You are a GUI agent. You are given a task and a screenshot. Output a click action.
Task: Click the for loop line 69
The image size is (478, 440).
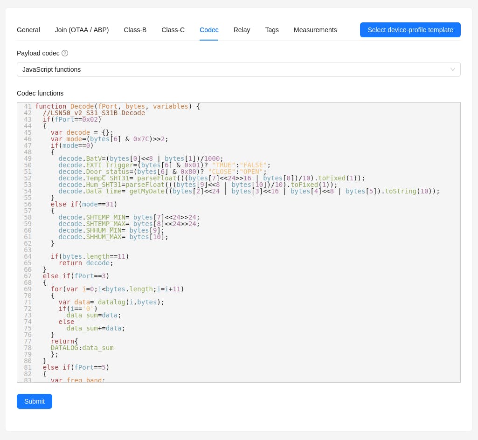(118, 289)
